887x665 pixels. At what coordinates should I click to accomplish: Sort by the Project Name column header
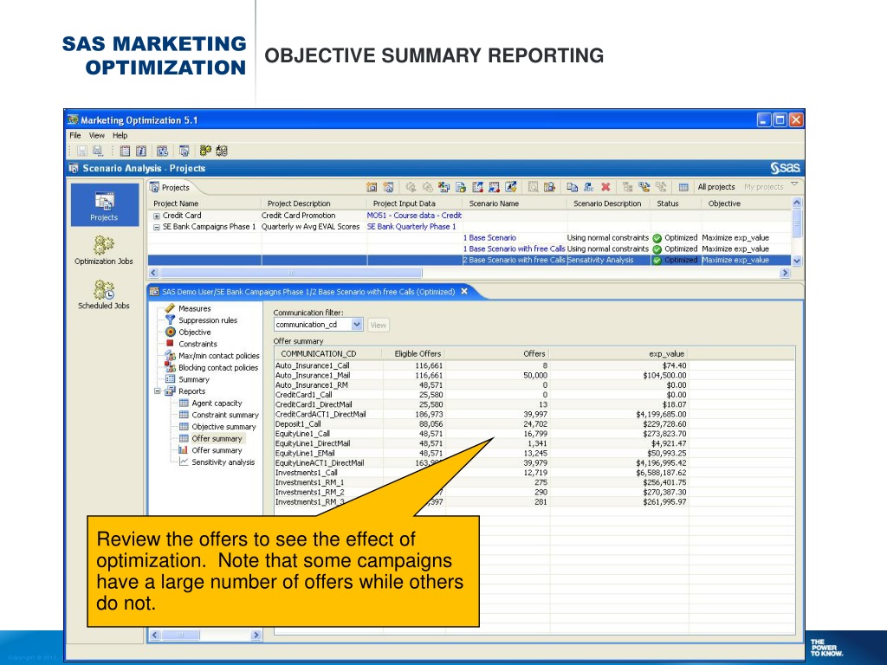click(x=176, y=203)
